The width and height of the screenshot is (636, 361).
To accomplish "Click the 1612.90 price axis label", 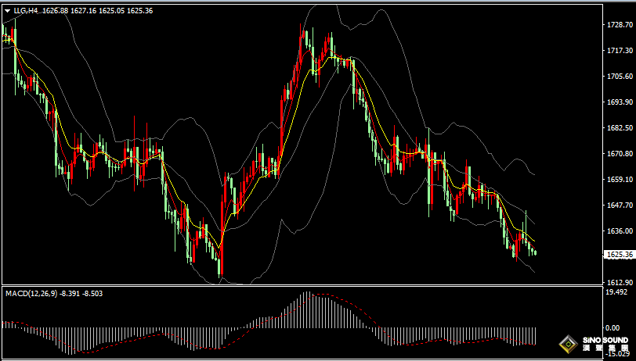I will pos(619,282).
